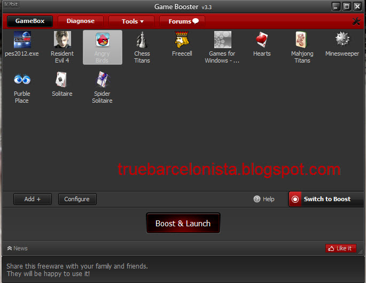Viewport: 366px width, 283px height.
Task: Click the Help question mark icon
Action: coord(257,199)
